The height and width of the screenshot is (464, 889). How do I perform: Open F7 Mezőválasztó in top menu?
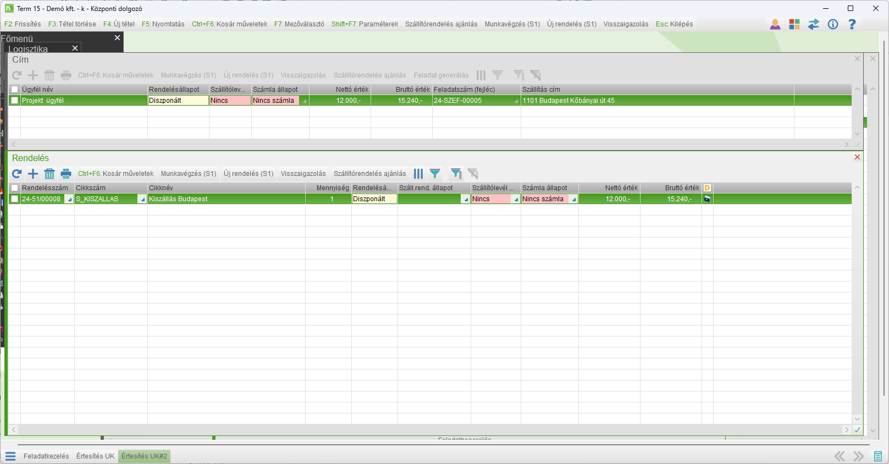[299, 24]
